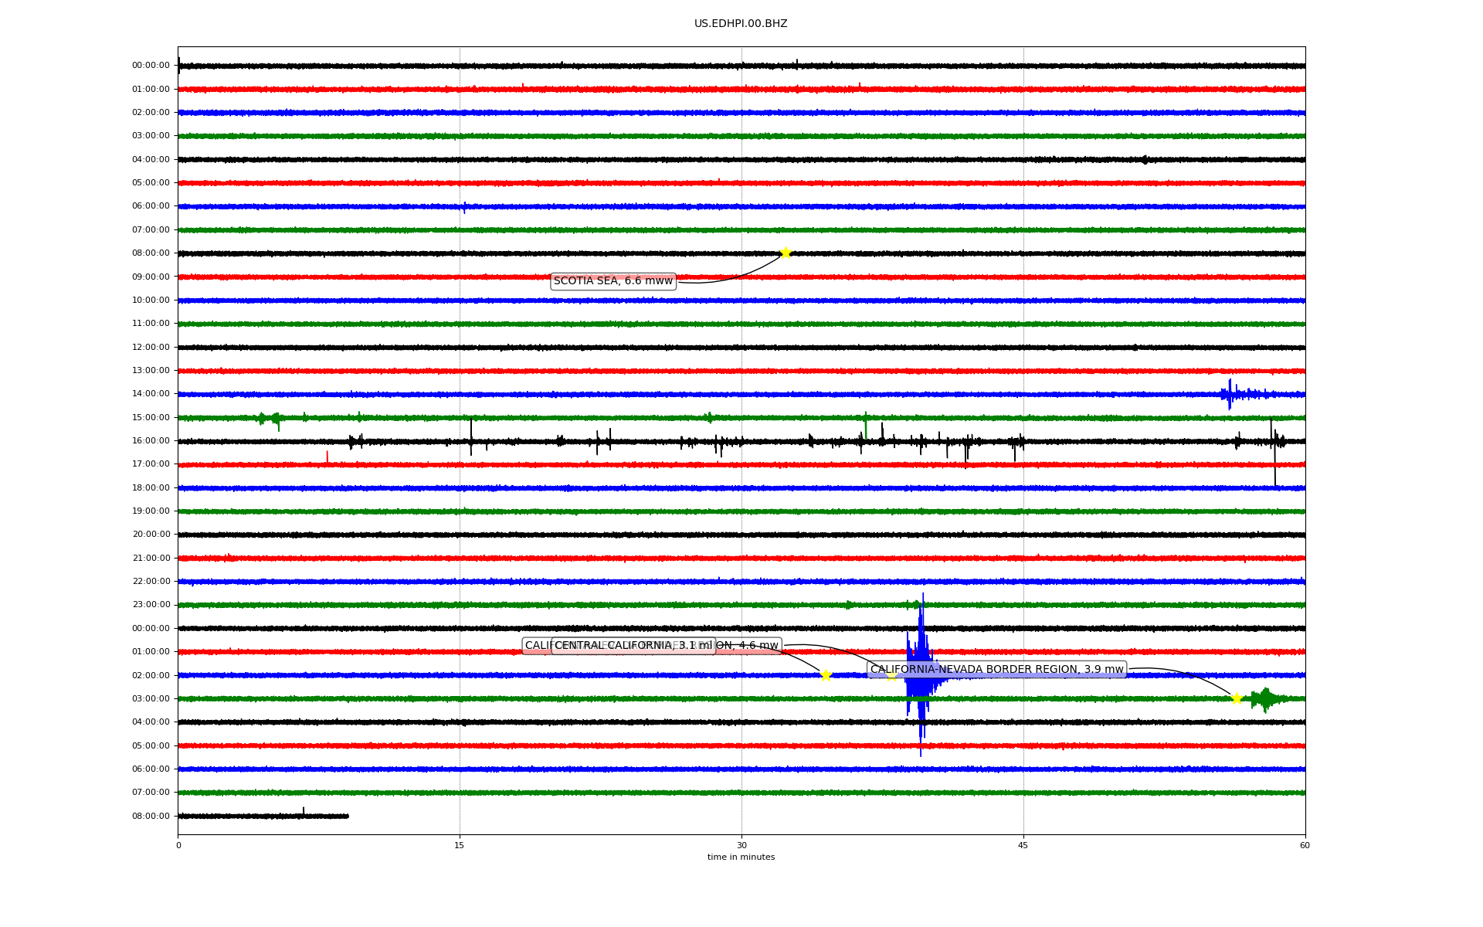The height and width of the screenshot is (927, 1483).
Task: Click the 17:00:00 time label
Action: tap(151, 464)
